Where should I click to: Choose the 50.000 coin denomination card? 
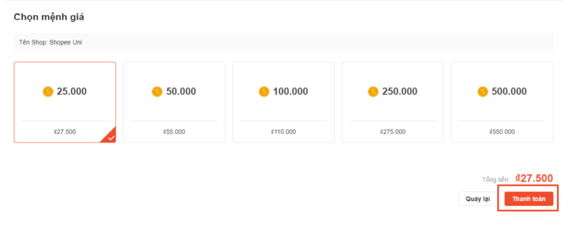(174, 102)
